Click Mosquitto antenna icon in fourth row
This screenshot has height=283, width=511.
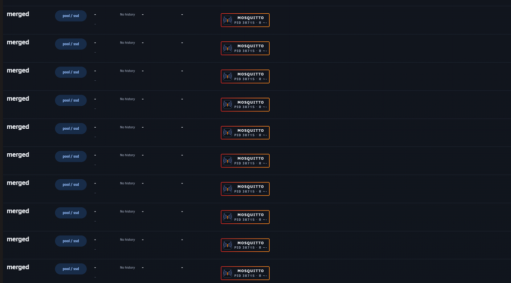227,105
